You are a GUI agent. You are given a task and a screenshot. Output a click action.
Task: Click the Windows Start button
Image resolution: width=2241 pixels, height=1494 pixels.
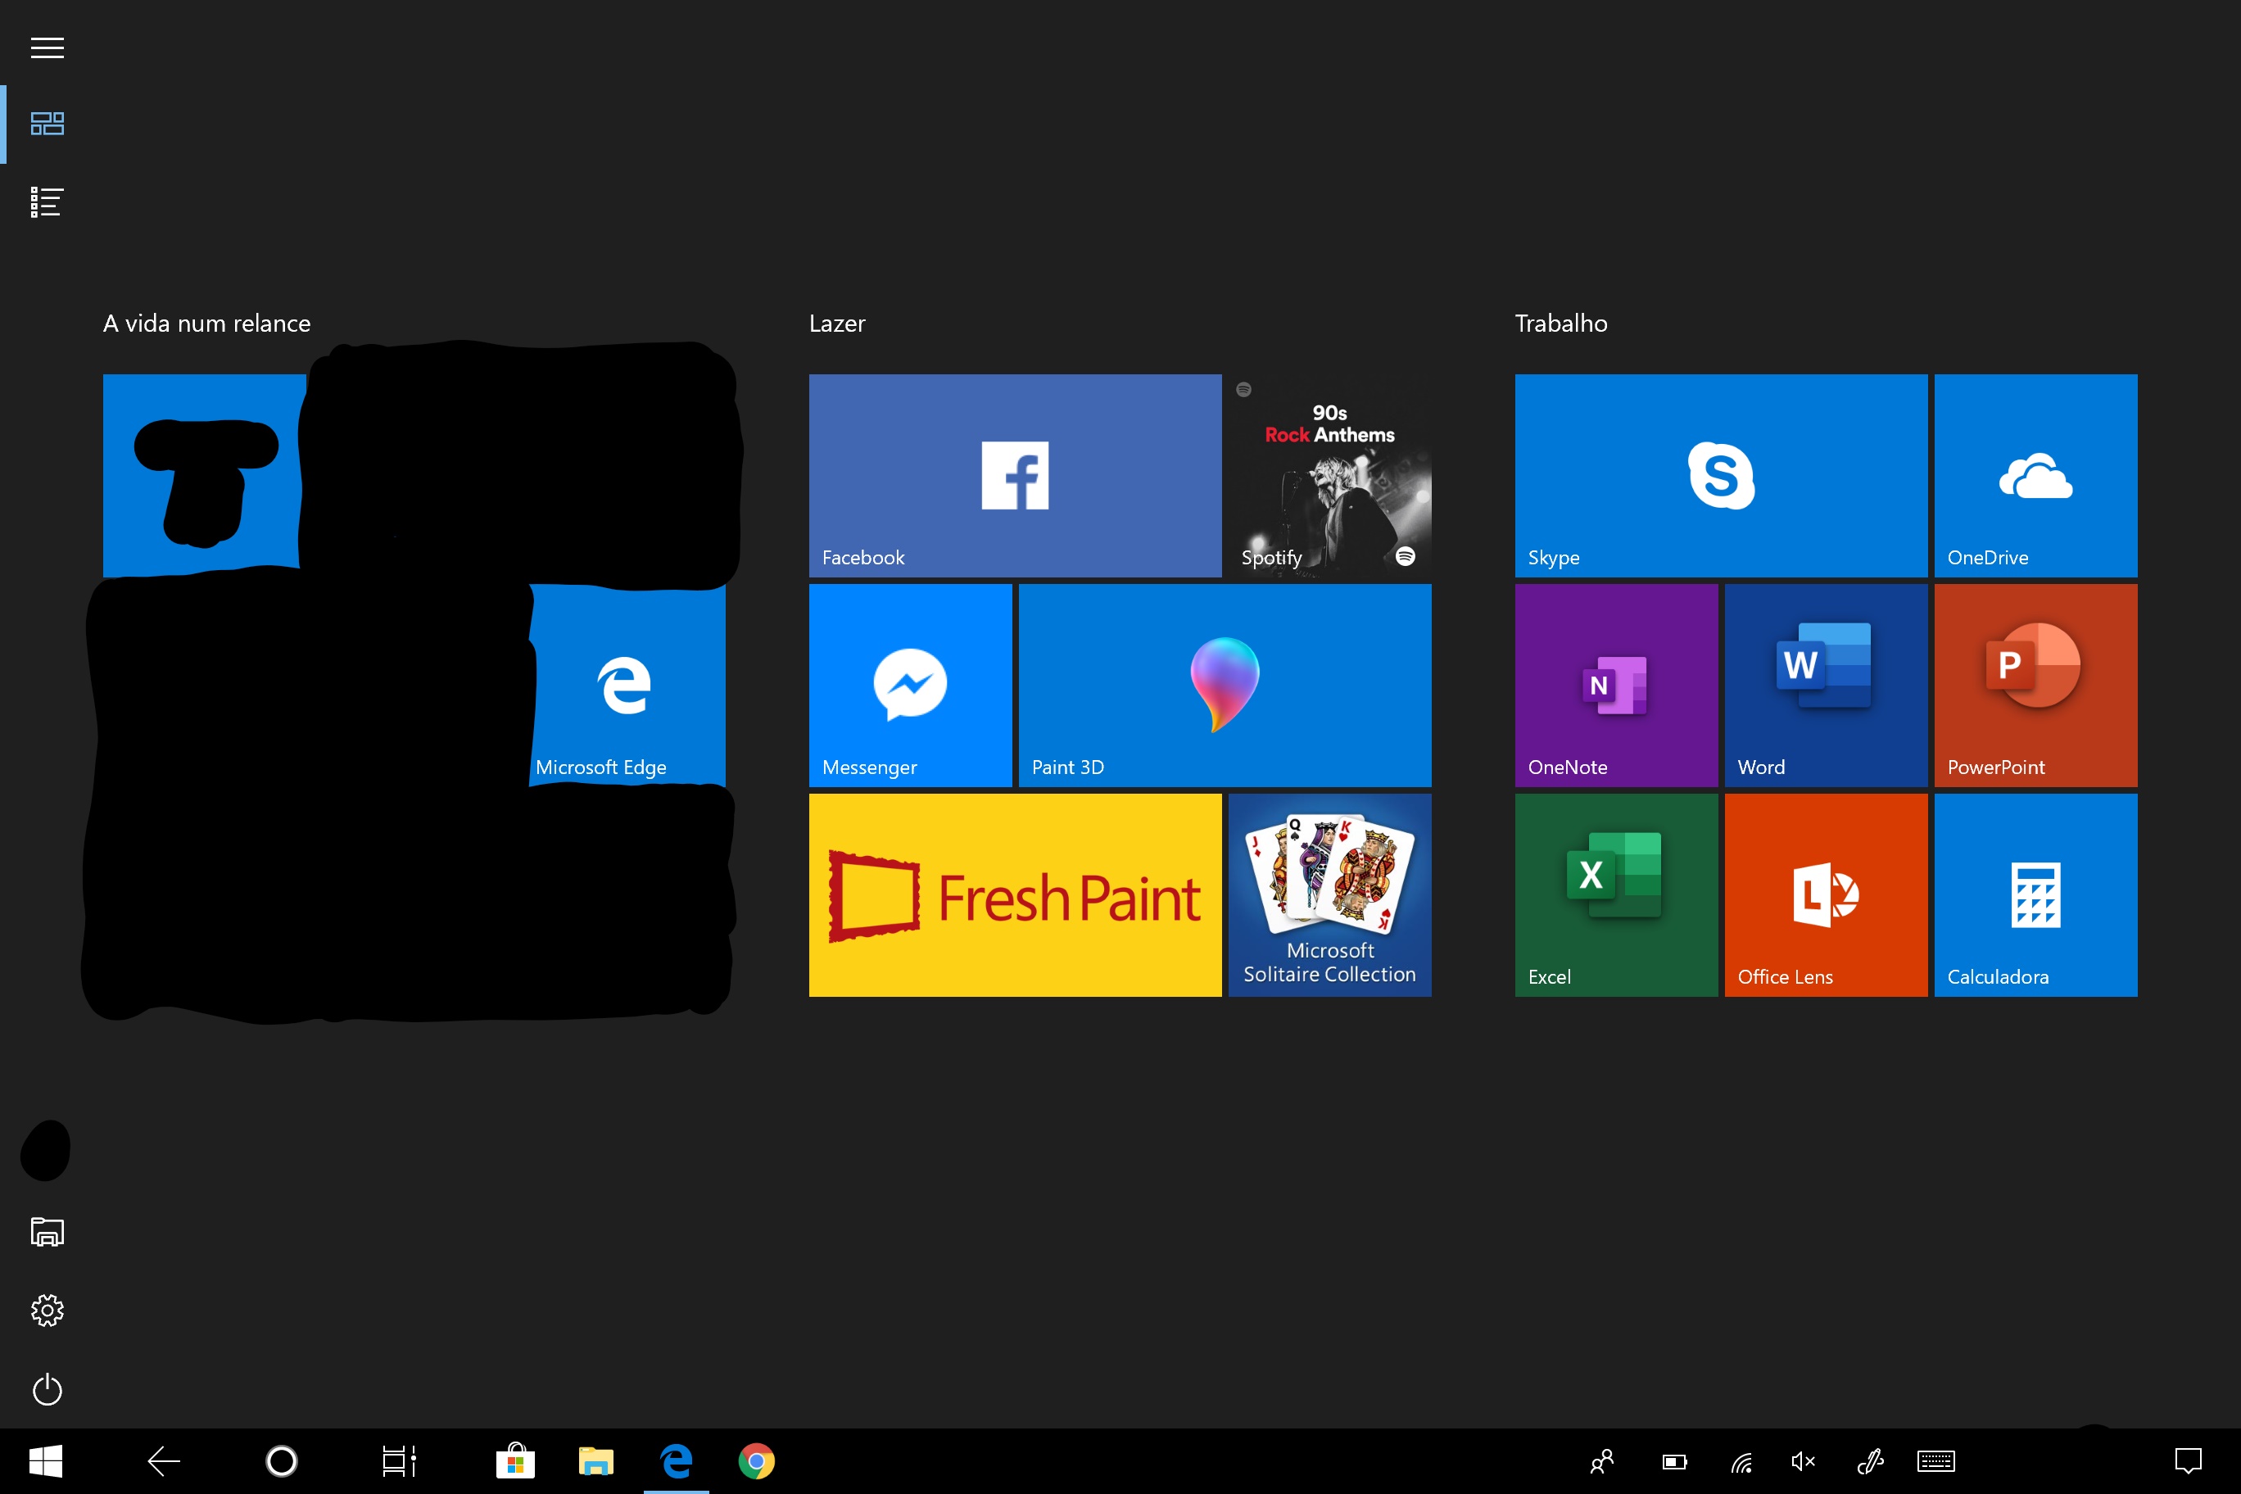point(46,1460)
